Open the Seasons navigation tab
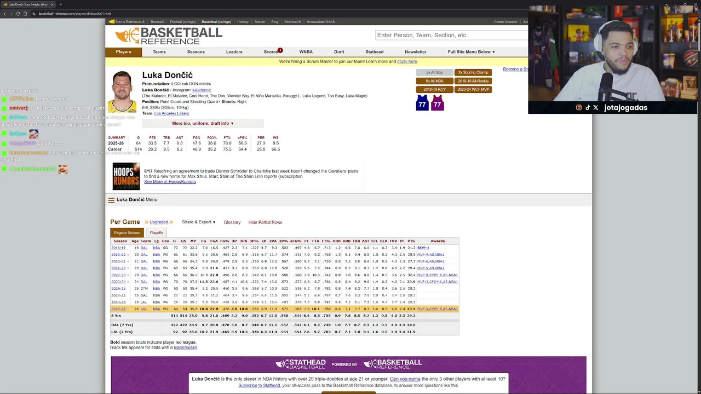The height and width of the screenshot is (394, 701). coord(196,52)
